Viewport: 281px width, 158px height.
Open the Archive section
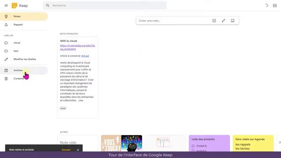pyautogui.click(x=24, y=70)
